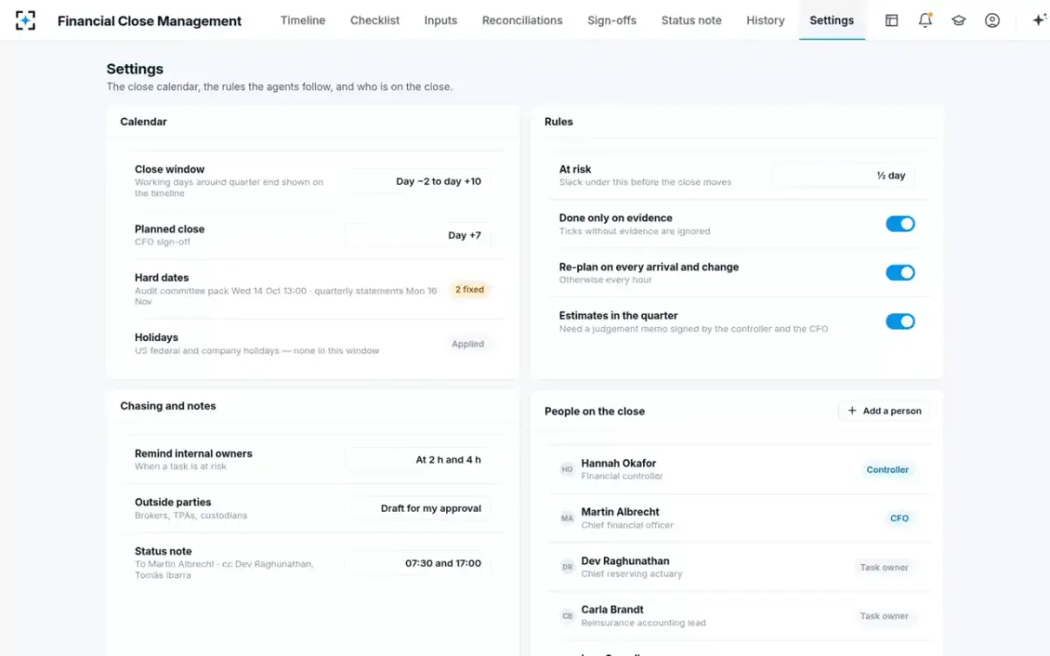Image resolution: width=1050 pixels, height=656 pixels.
Task: Click the Hard dates row label
Action: (x=162, y=277)
